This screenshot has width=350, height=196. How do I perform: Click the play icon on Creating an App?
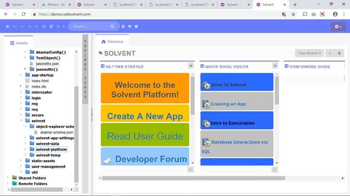tap(206, 104)
